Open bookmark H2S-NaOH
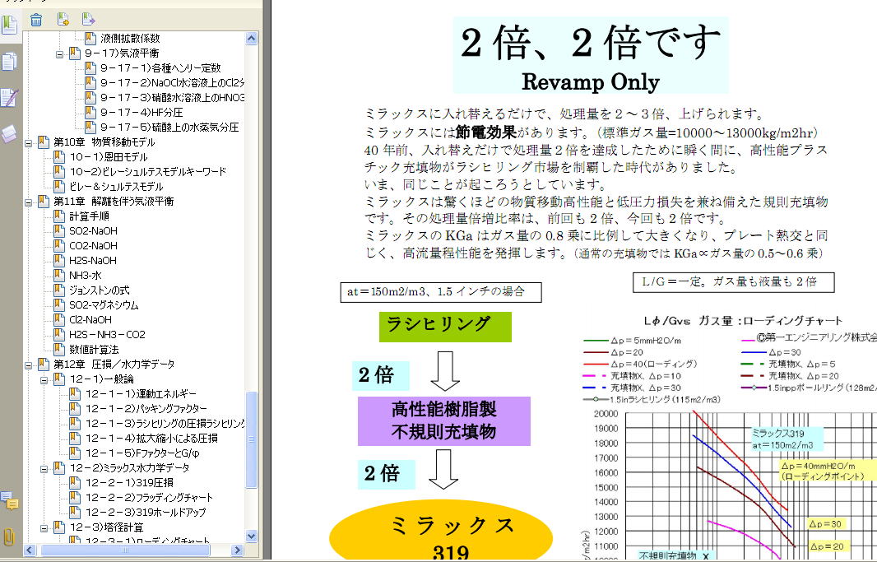The height and width of the screenshot is (562, 877). pos(93,260)
